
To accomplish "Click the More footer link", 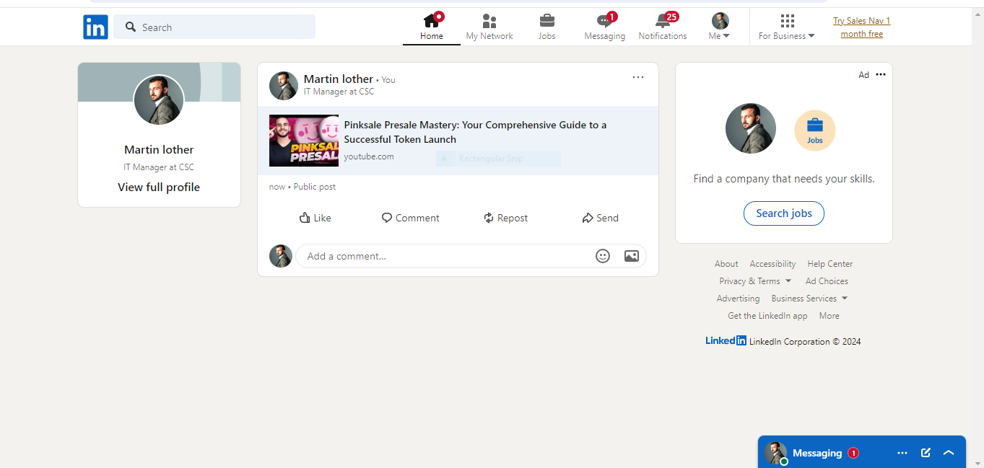I will (x=830, y=316).
